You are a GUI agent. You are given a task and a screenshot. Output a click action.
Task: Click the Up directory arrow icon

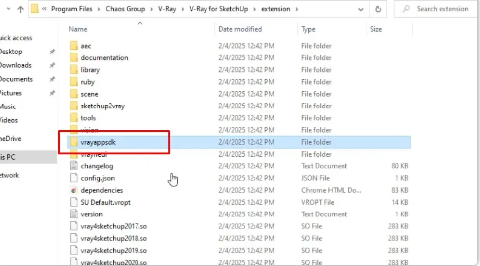(20, 9)
